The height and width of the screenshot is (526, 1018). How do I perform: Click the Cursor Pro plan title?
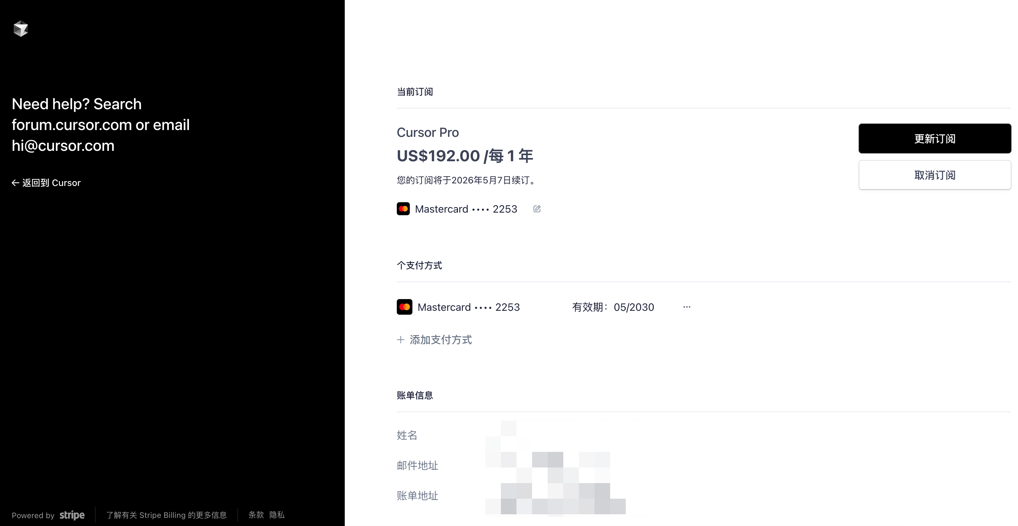(x=428, y=132)
